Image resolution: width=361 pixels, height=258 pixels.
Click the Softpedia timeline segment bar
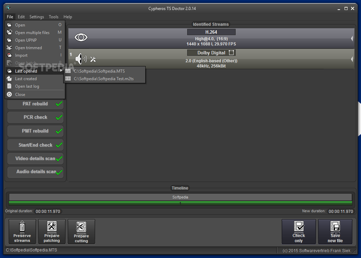[180, 197]
